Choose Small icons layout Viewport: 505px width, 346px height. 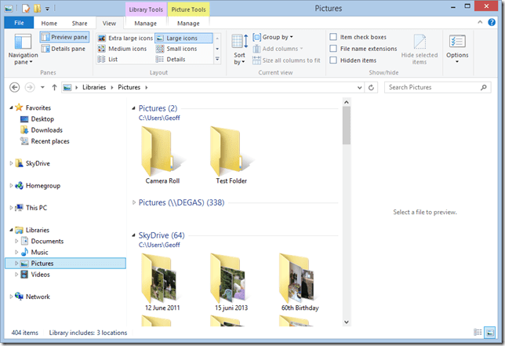coord(176,49)
